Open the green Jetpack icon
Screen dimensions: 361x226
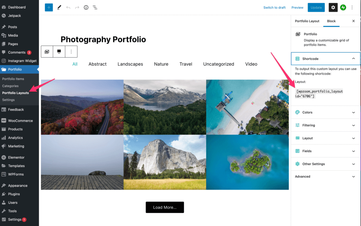point(343,8)
